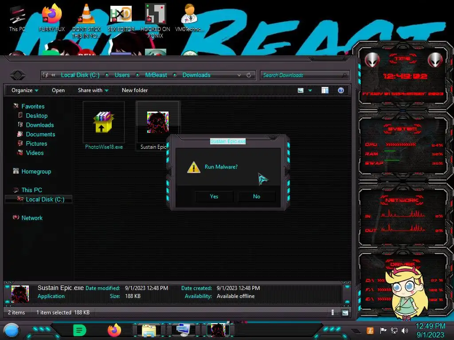Image resolution: width=454 pixels, height=340 pixels.
Task: Select This PC in navigation pane
Action: click(31, 190)
